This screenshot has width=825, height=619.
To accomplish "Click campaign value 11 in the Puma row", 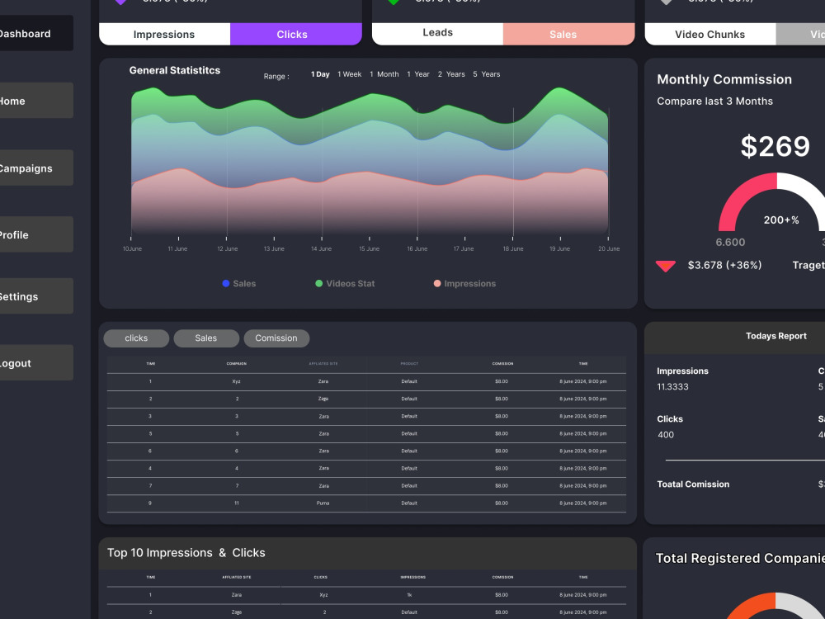I will pyautogui.click(x=237, y=503).
